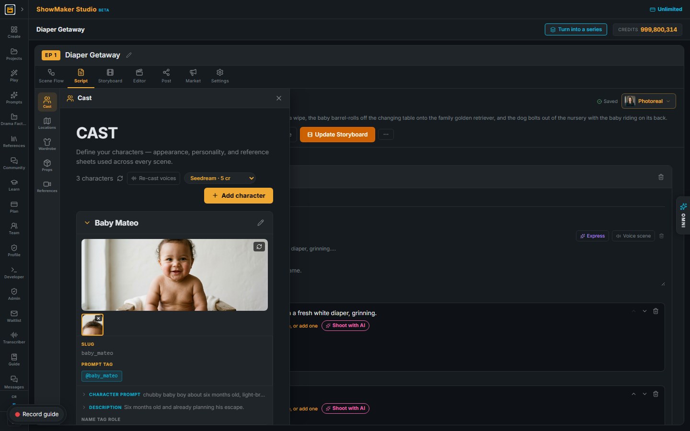Open the Market tab
Viewport: 690px width, 431px height.
click(193, 76)
